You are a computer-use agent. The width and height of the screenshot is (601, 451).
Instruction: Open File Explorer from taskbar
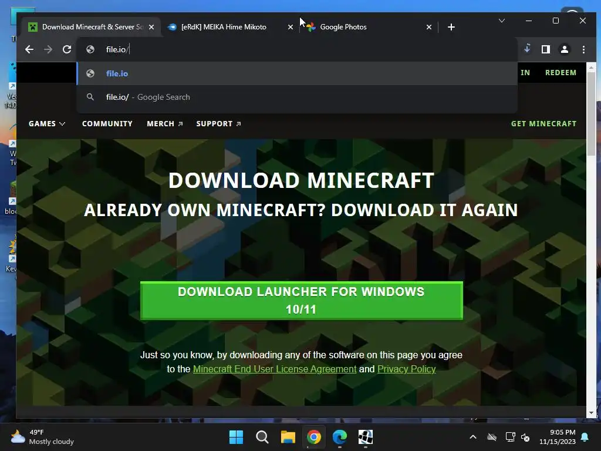point(288,437)
